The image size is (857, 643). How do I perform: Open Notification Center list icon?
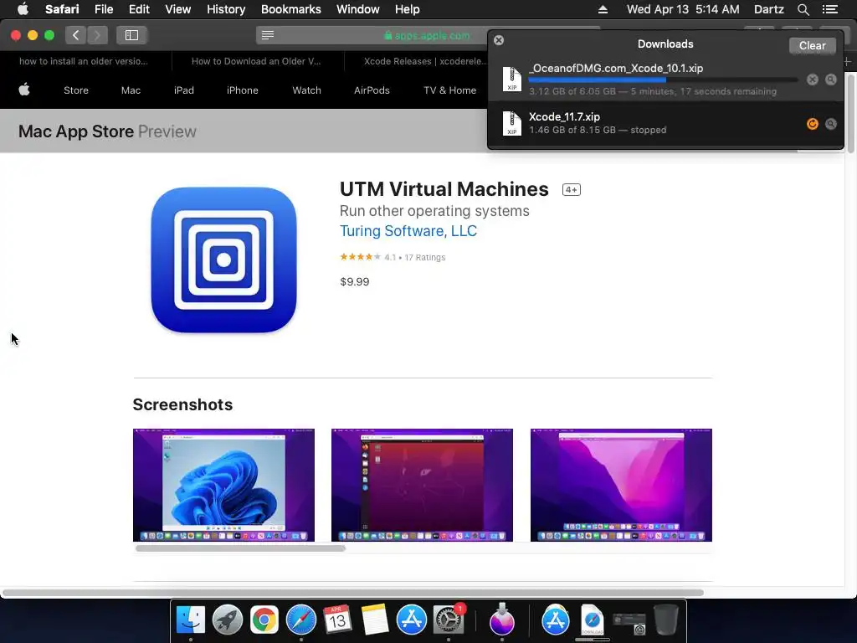(830, 9)
